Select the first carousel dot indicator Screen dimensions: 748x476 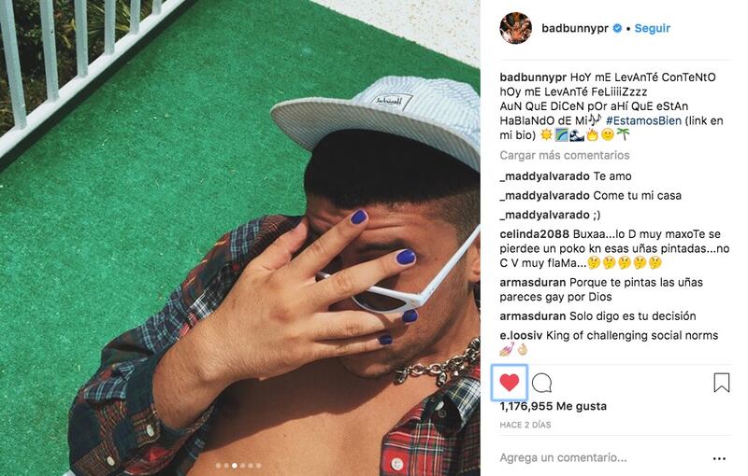[x=219, y=466]
